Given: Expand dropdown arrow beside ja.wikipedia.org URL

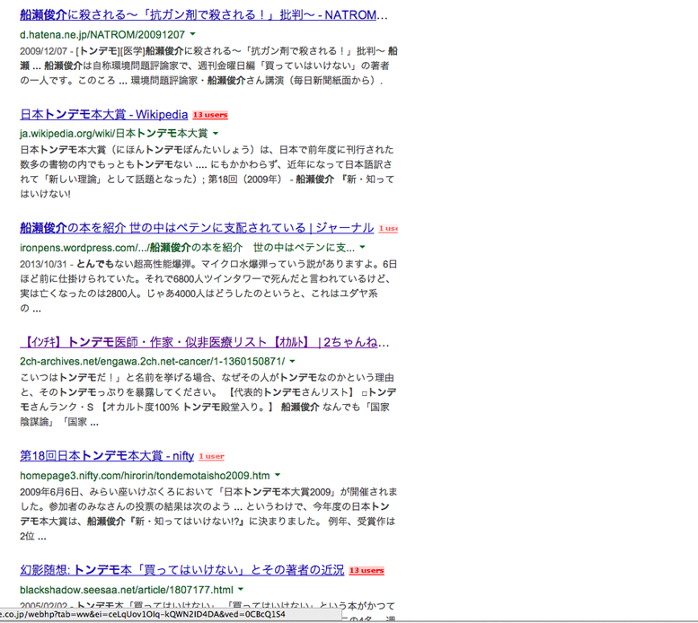Looking at the screenshot, I should pos(216,133).
